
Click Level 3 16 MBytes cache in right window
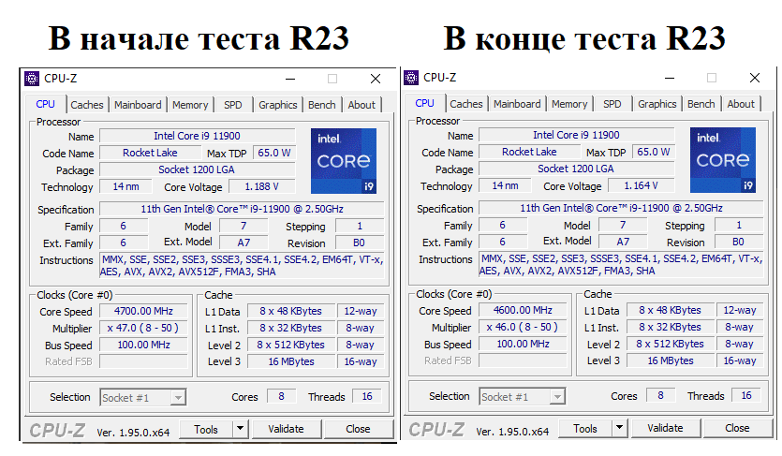pyautogui.click(x=671, y=360)
